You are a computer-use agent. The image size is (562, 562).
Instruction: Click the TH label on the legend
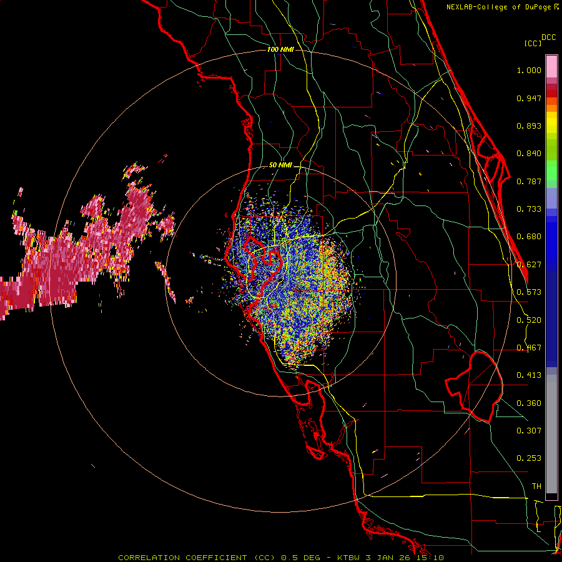click(x=536, y=486)
